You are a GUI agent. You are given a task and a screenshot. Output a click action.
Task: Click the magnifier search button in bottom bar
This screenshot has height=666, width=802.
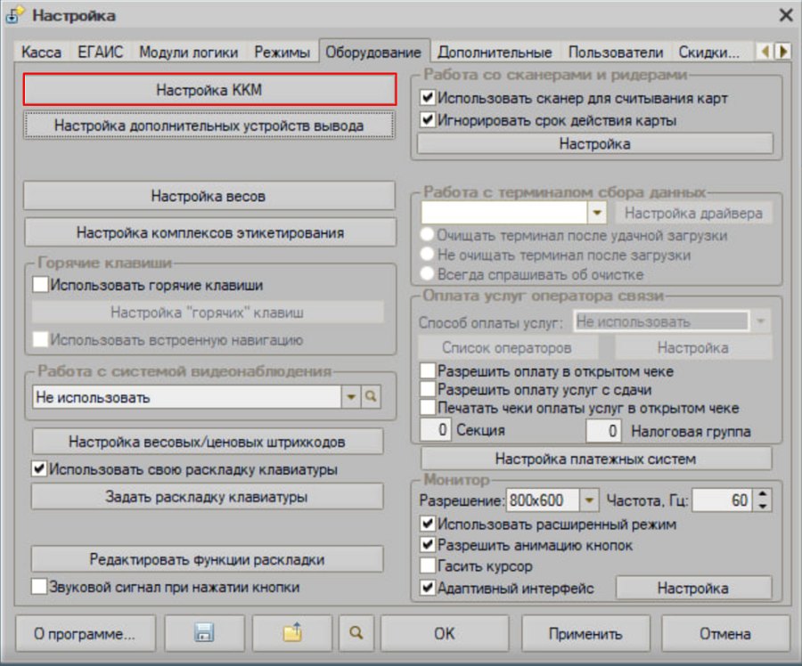coord(356,633)
